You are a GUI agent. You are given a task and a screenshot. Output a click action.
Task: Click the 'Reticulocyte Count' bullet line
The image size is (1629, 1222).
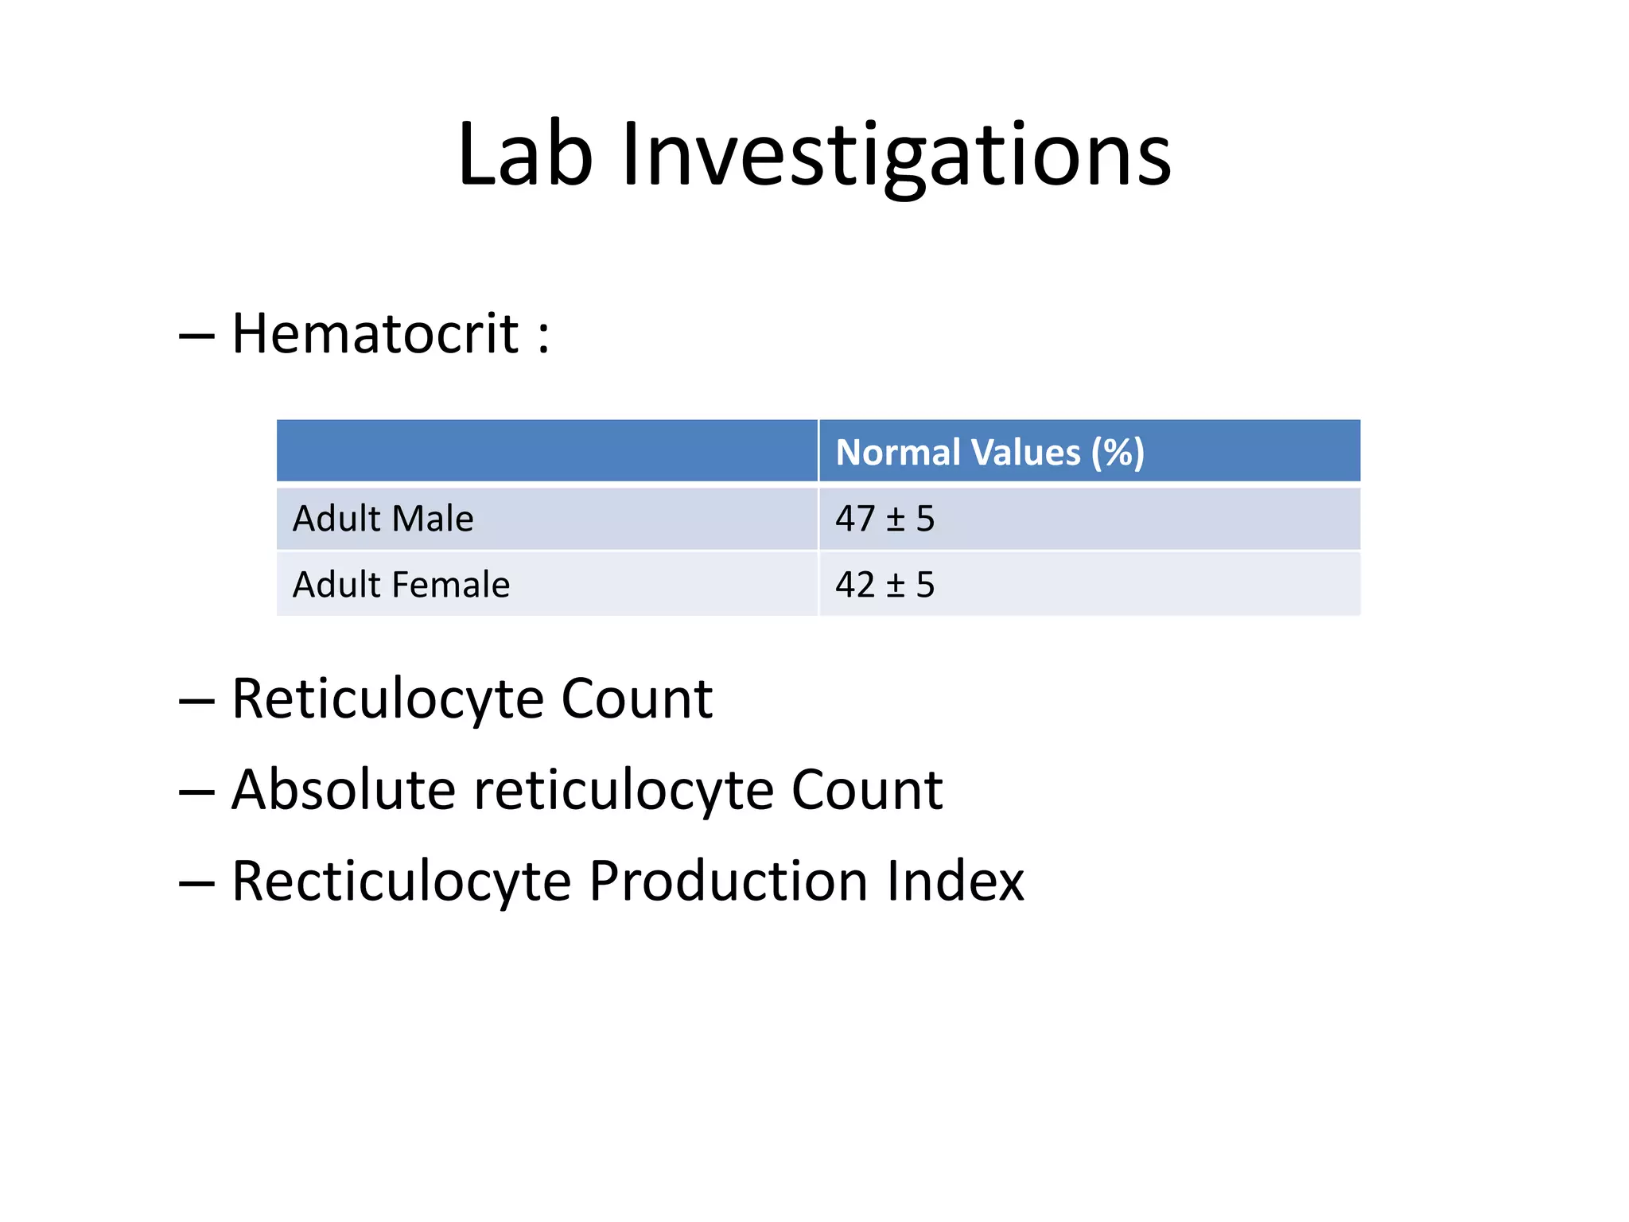click(x=472, y=699)
